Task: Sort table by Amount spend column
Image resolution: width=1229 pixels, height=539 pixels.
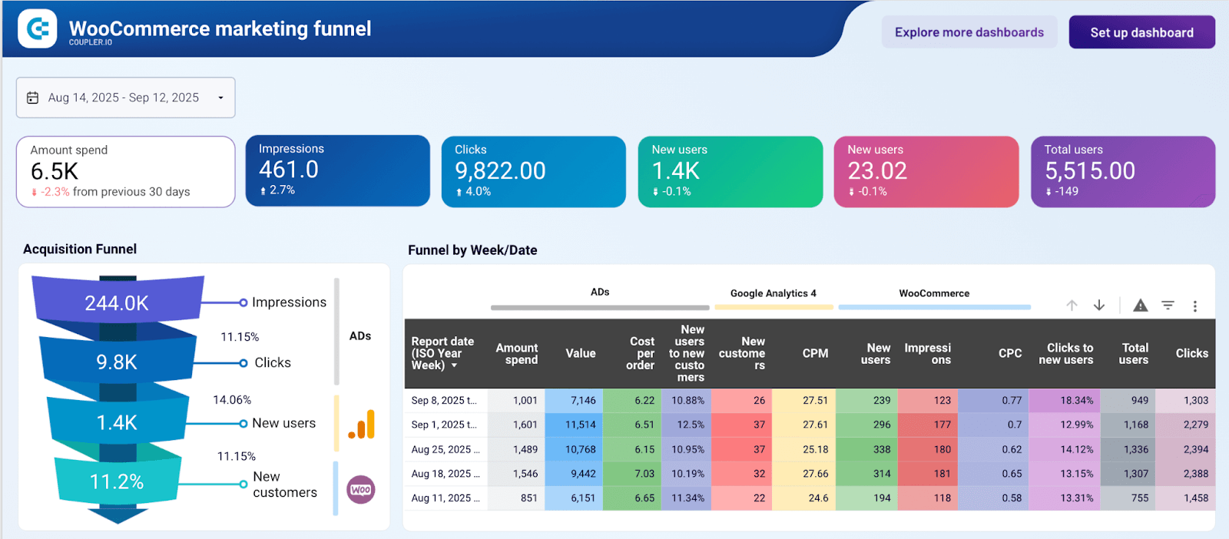Action: pos(516,353)
